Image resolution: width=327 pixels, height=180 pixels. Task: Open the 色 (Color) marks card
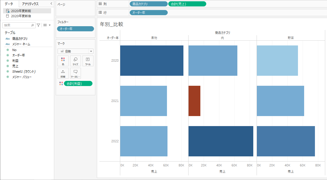point(63,61)
